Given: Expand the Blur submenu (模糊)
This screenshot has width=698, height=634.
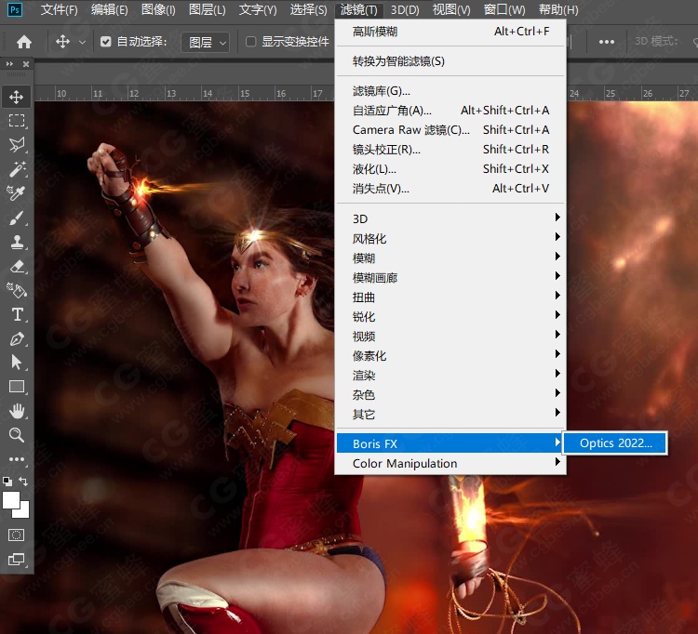Looking at the screenshot, I should coord(450,258).
